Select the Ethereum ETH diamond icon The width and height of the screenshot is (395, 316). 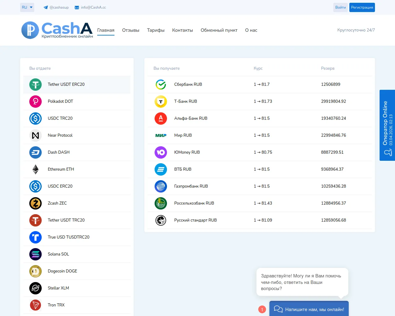click(35, 169)
